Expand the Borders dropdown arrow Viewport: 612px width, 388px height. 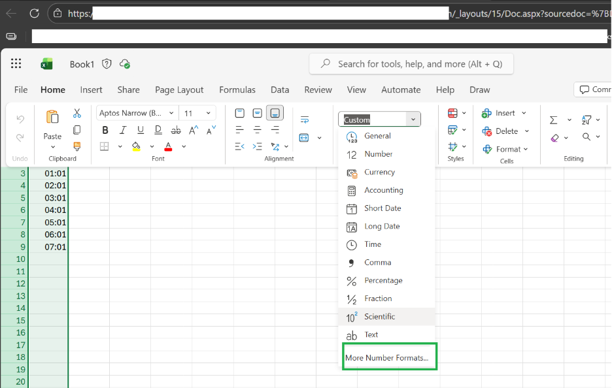pos(120,146)
